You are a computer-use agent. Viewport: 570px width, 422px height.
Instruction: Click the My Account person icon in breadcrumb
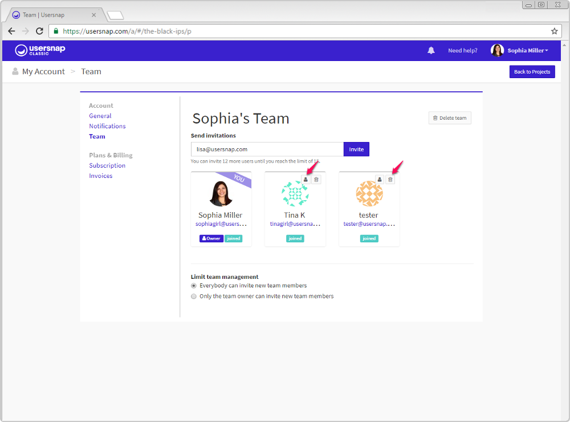coord(15,71)
